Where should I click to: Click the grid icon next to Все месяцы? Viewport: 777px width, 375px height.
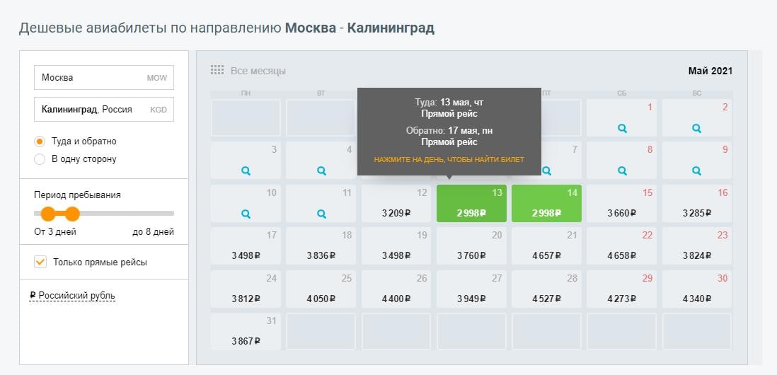(x=217, y=70)
